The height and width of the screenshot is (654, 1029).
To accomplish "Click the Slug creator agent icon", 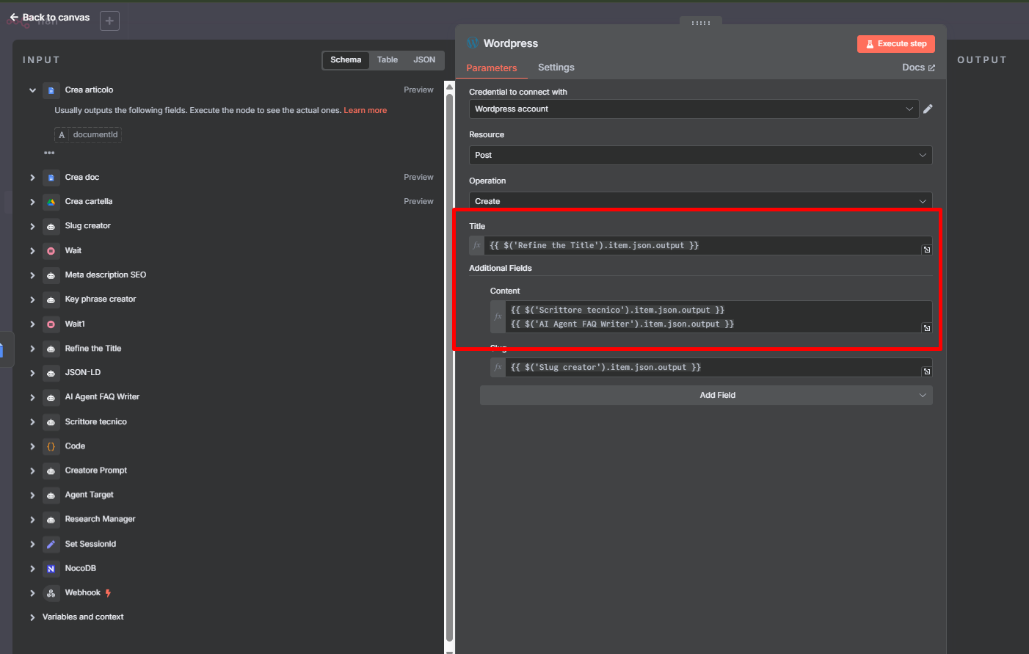I will point(51,226).
